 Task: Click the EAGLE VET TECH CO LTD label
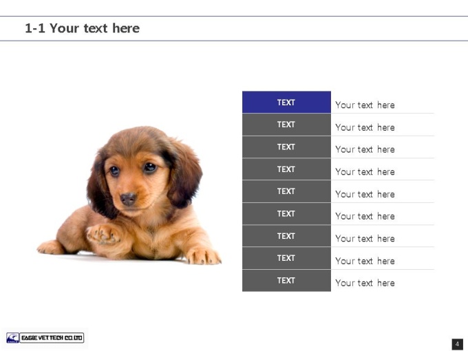[52, 338]
